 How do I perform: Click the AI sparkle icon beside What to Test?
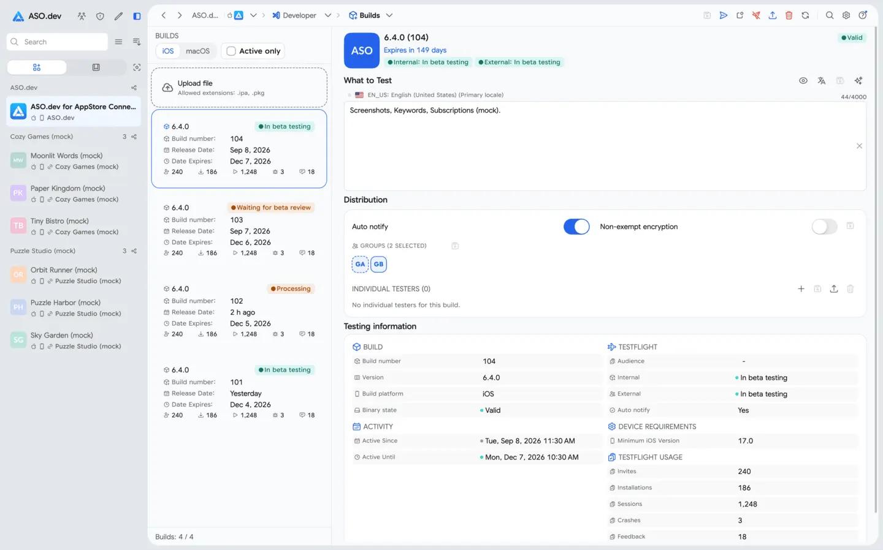[x=858, y=81]
